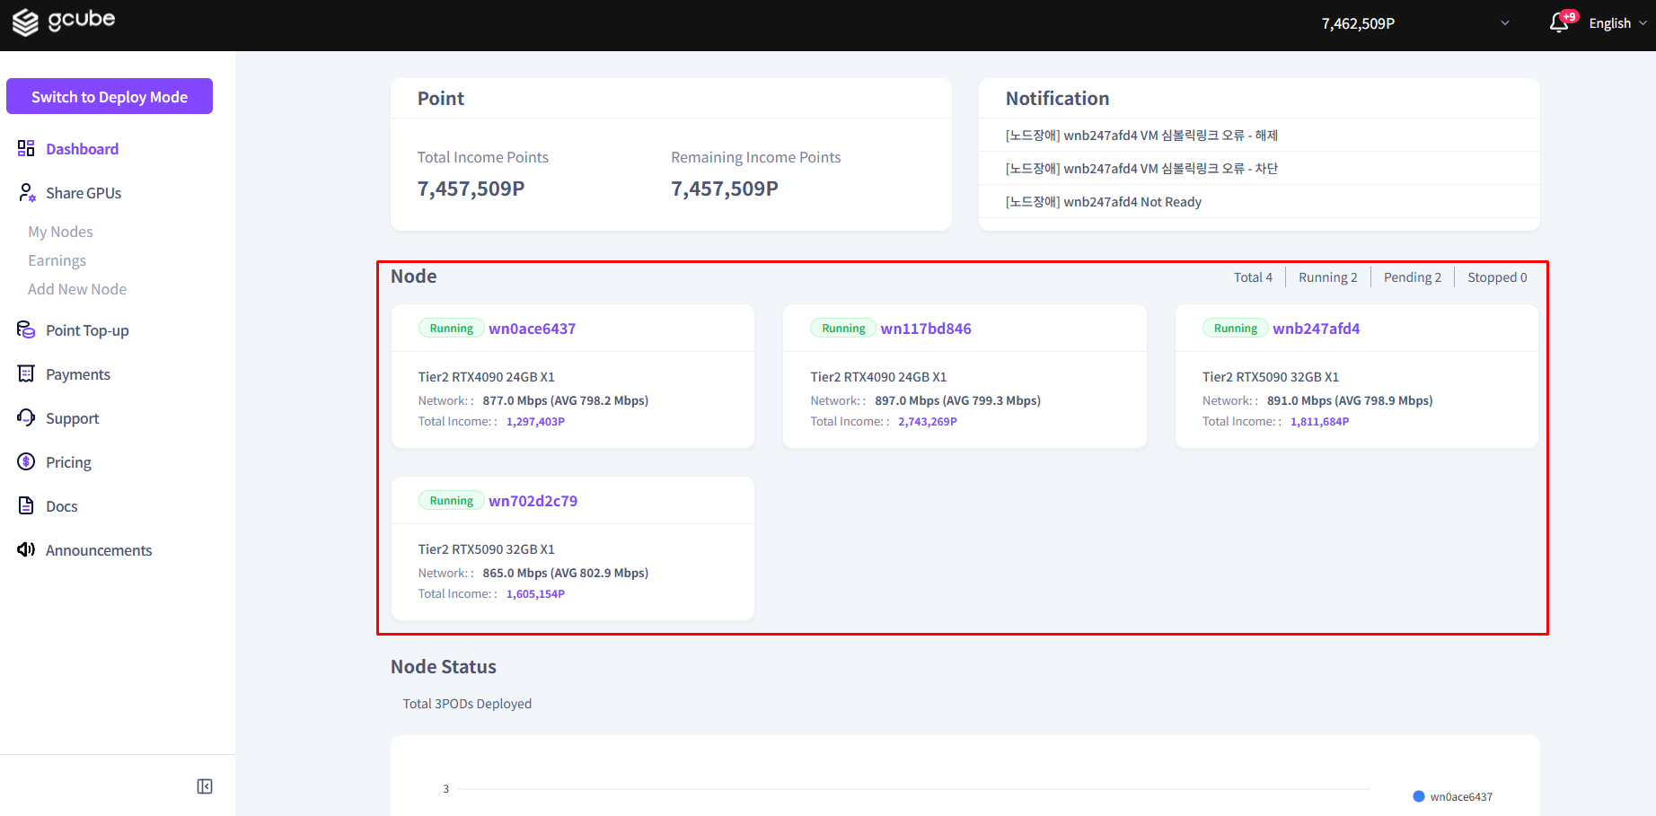Filter nodes by Pending 2

click(1413, 277)
